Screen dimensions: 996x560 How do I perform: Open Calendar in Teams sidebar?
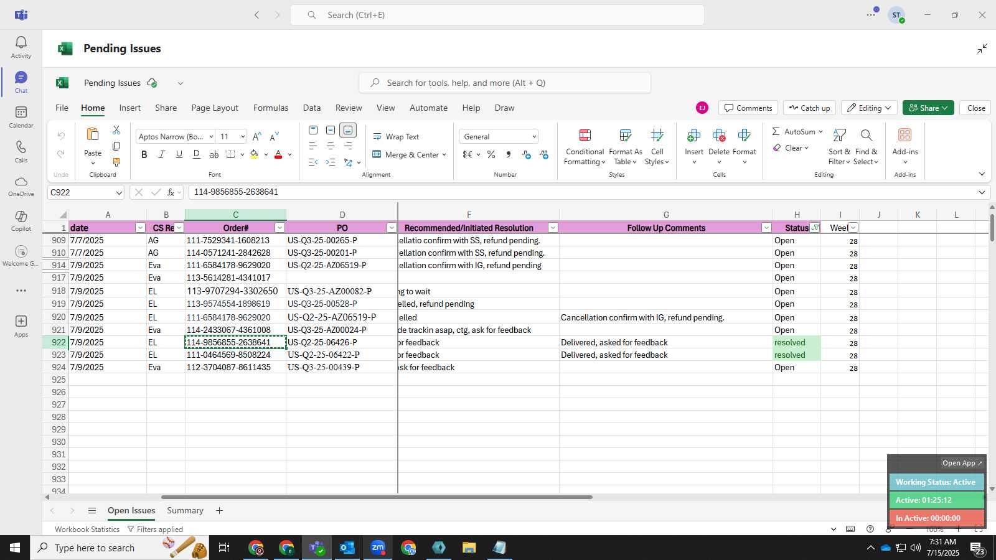click(21, 117)
